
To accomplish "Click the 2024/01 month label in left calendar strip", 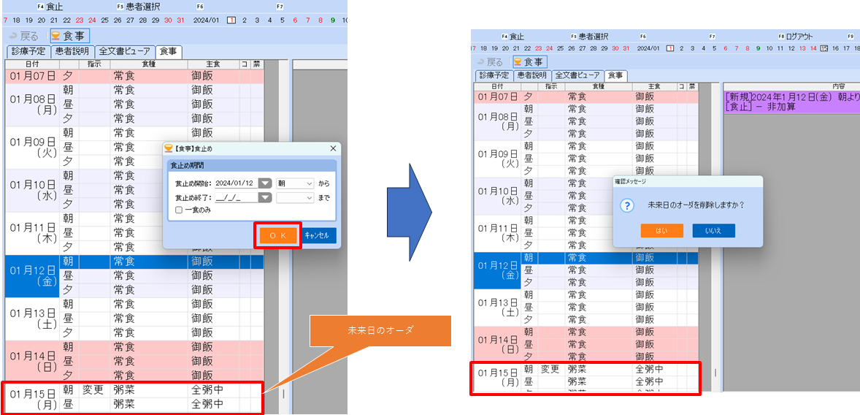I will [x=206, y=20].
